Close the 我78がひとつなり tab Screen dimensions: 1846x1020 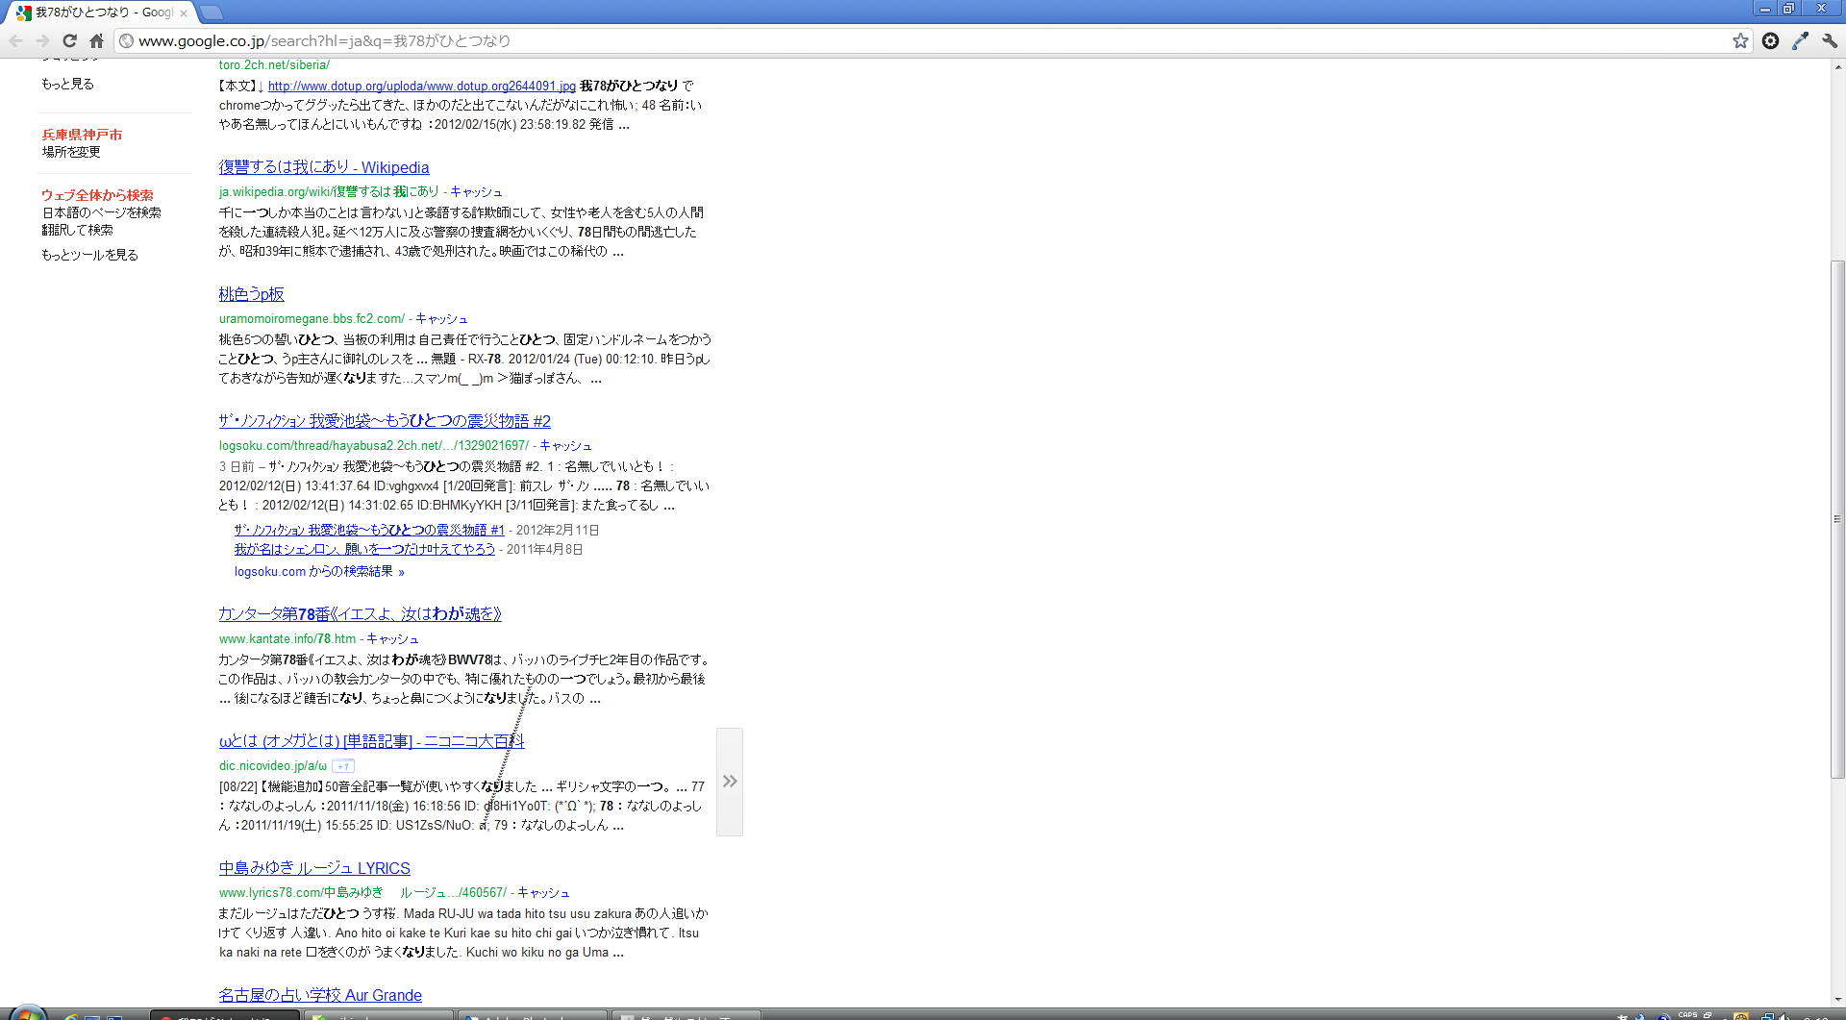pyautogui.click(x=184, y=13)
